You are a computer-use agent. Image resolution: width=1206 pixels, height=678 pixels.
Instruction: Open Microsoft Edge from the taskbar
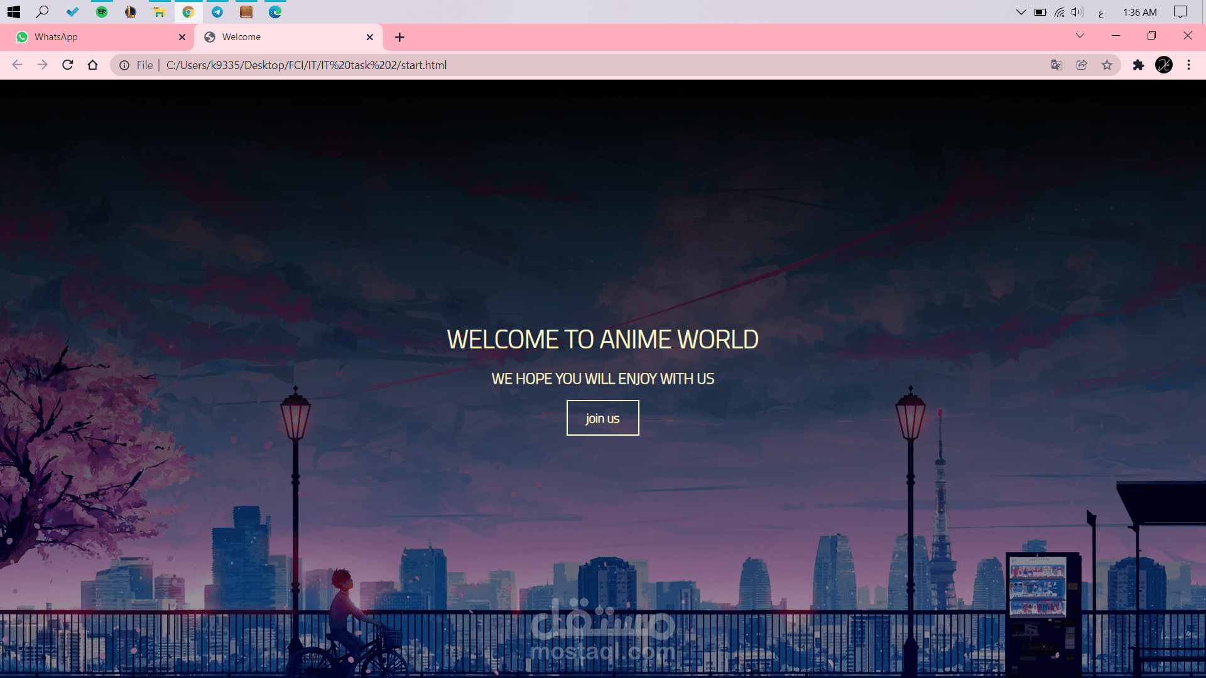pos(275,12)
